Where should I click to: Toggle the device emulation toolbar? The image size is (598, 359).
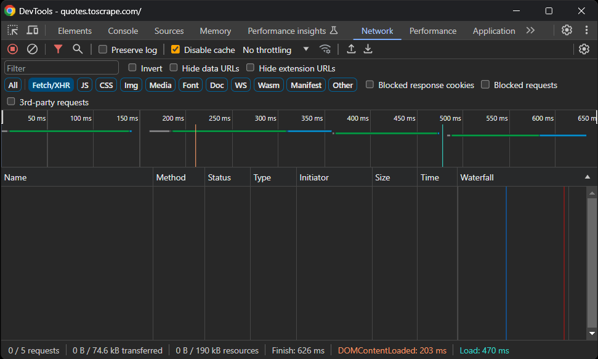tap(33, 30)
